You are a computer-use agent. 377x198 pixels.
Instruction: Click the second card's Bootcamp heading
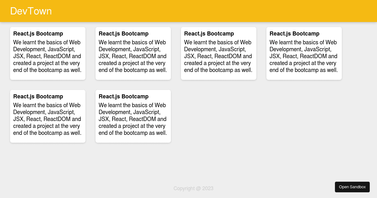(123, 34)
